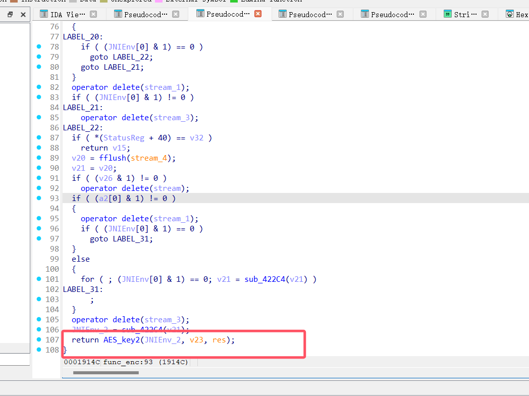This screenshot has height=396, width=529.
Task: Click LABEL_31 in goto on line 97
Action: pyautogui.click(x=131, y=239)
